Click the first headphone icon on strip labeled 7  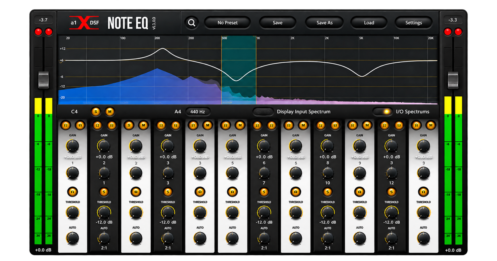pos(257,125)
